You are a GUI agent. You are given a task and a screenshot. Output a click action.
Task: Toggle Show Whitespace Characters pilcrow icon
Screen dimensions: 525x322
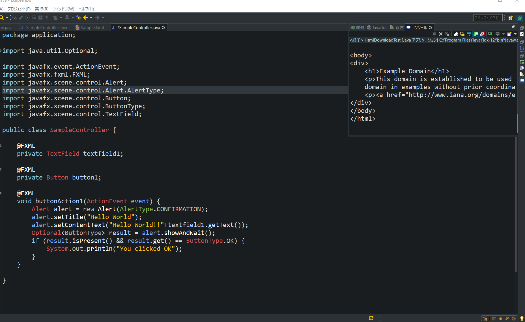(47, 18)
